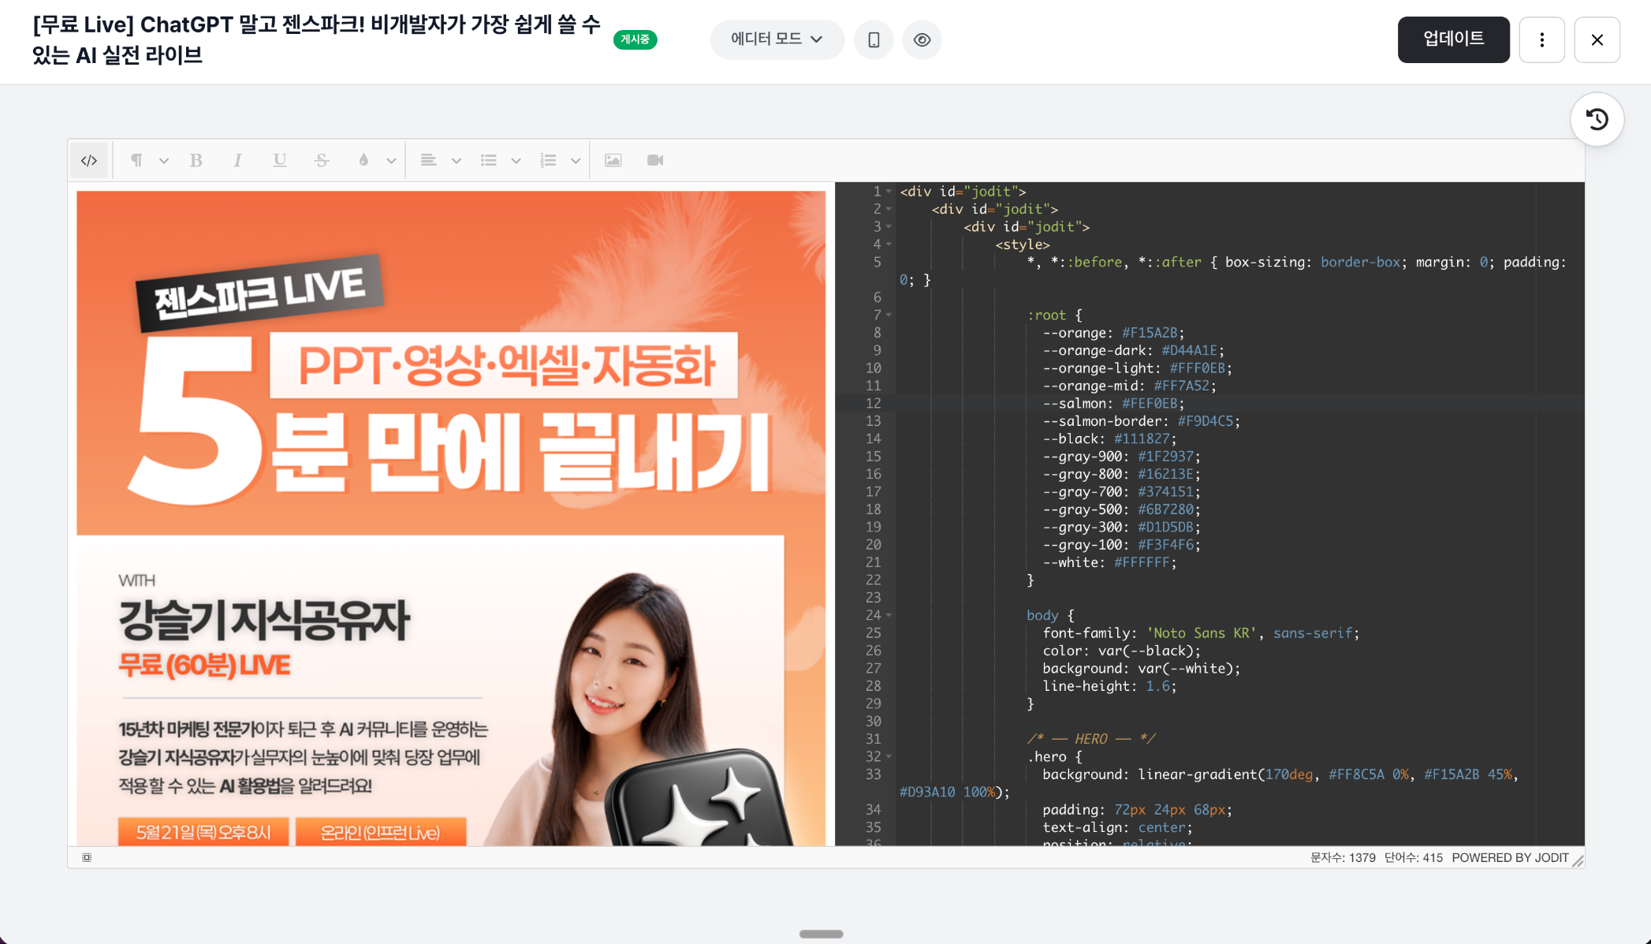Viewport: 1651px width, 944px height.
Task: Click the 단어수: 415 word count
Action: (x=1414, y=858)
